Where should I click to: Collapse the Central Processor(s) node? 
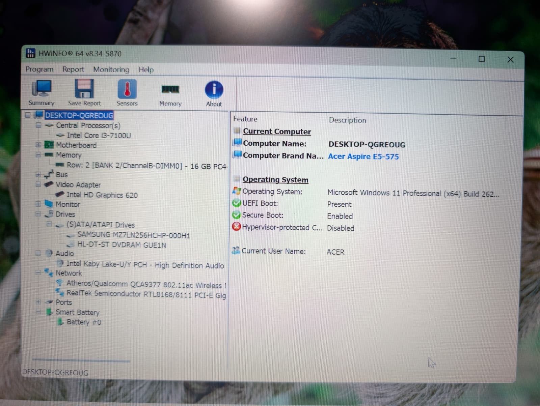(38, 125)
